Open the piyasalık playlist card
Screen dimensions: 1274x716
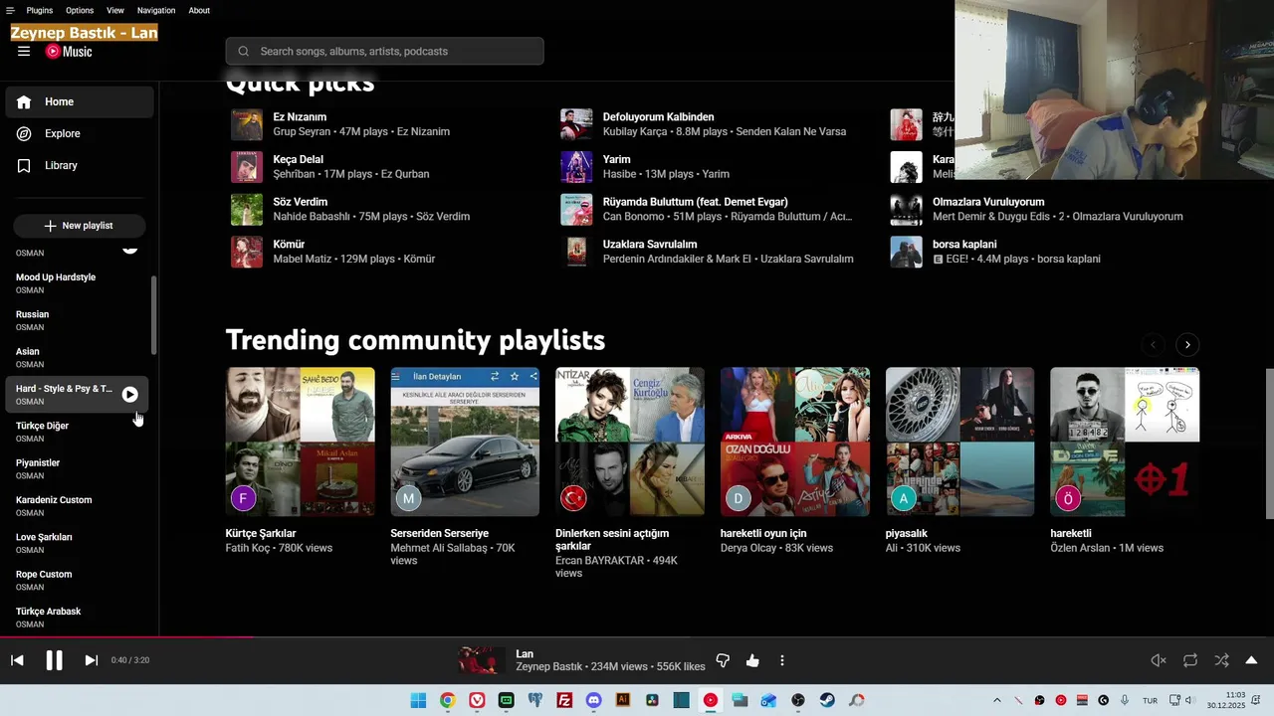pos(959,442)
